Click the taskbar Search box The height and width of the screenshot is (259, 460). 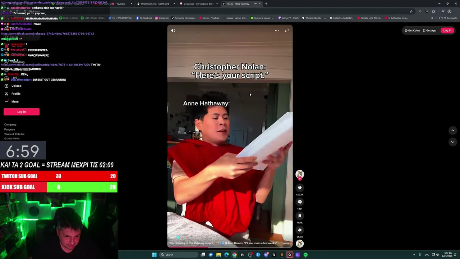pyautogui.click(x=179, y=255)
